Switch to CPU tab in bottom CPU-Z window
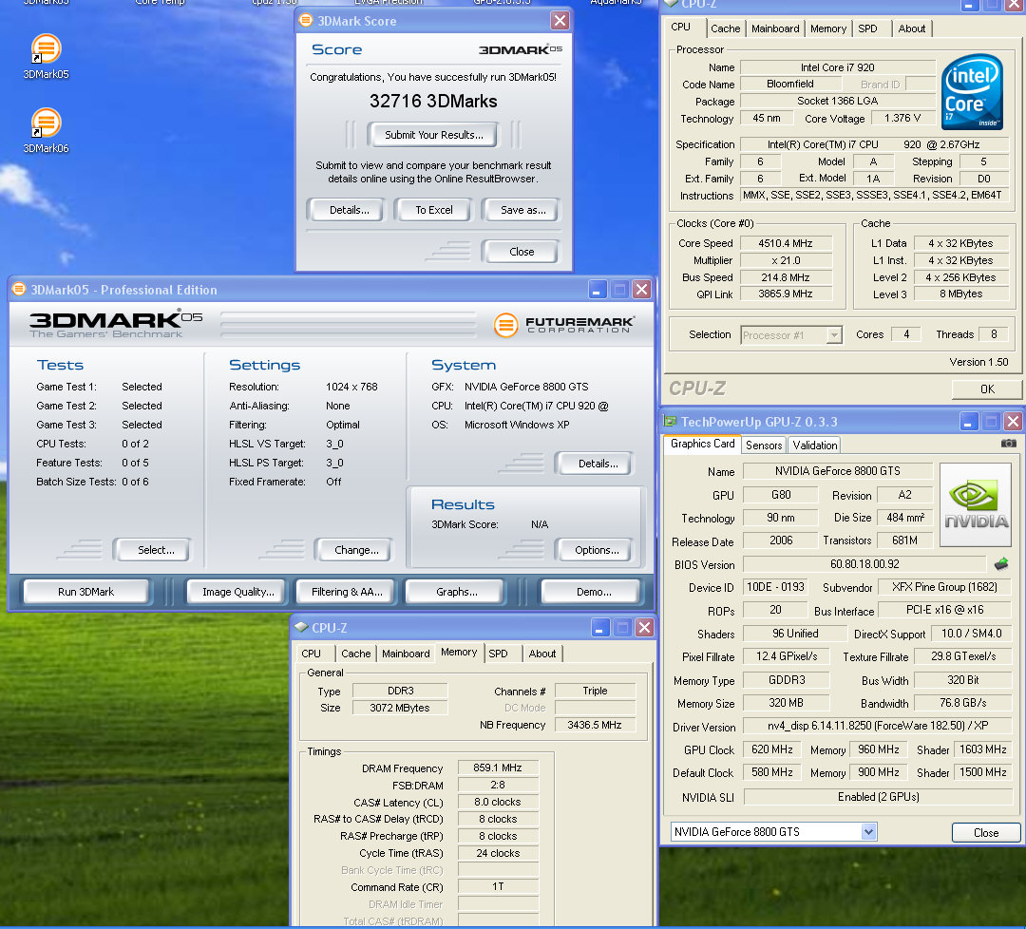Viewport: 1026px width, 929px height. pyautogui.click(x=312, y=654)
